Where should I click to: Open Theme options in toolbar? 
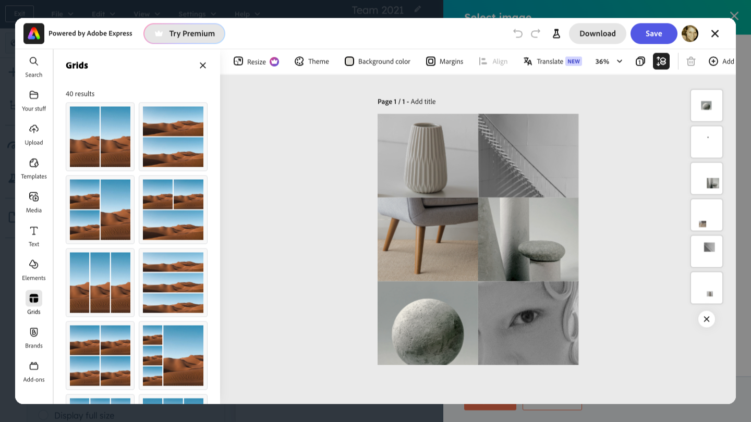pos(312,61)
